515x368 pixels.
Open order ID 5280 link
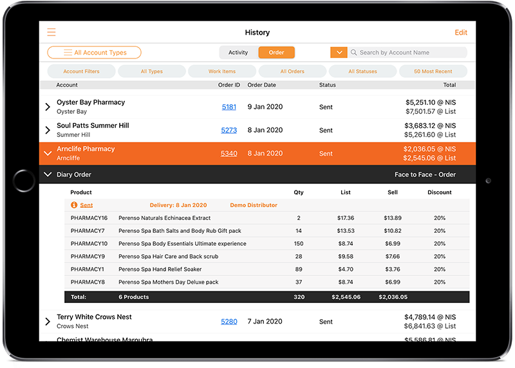click(229, 322)
